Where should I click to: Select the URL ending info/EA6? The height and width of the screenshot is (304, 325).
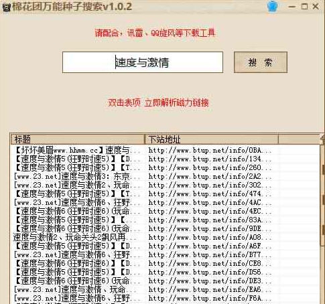[210, 289]
